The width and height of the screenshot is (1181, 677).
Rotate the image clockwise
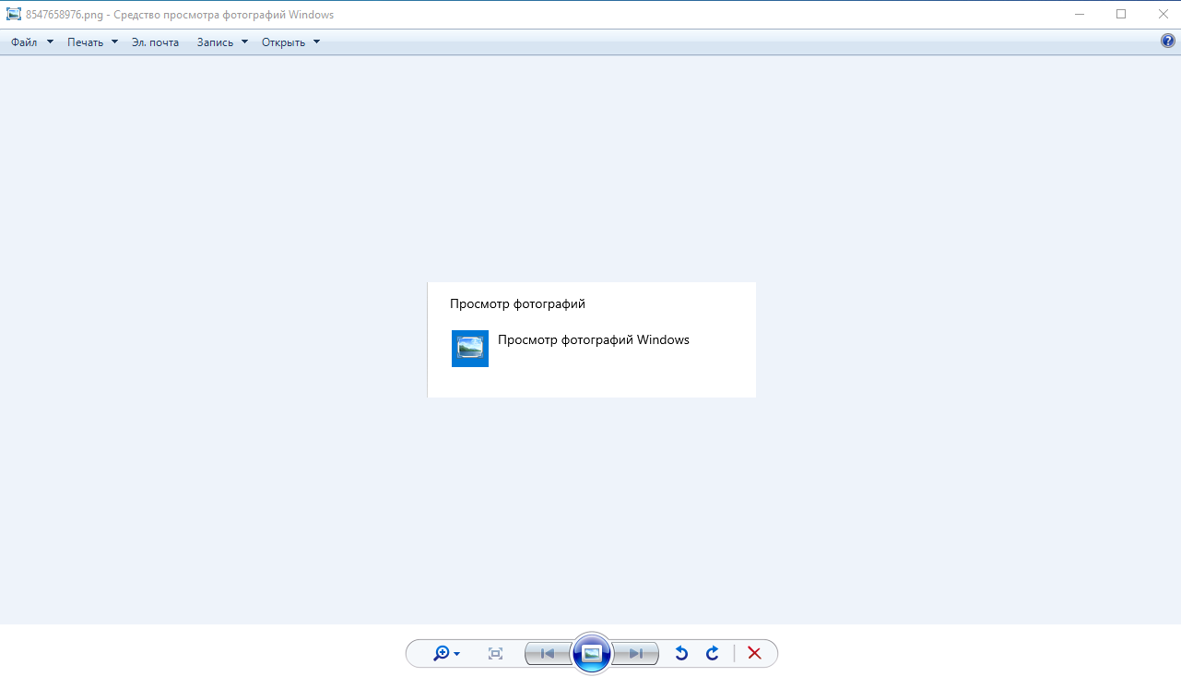[712, 653]
